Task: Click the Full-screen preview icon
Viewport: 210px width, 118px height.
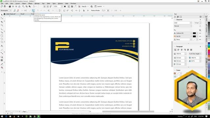Action: click(65, 7)
